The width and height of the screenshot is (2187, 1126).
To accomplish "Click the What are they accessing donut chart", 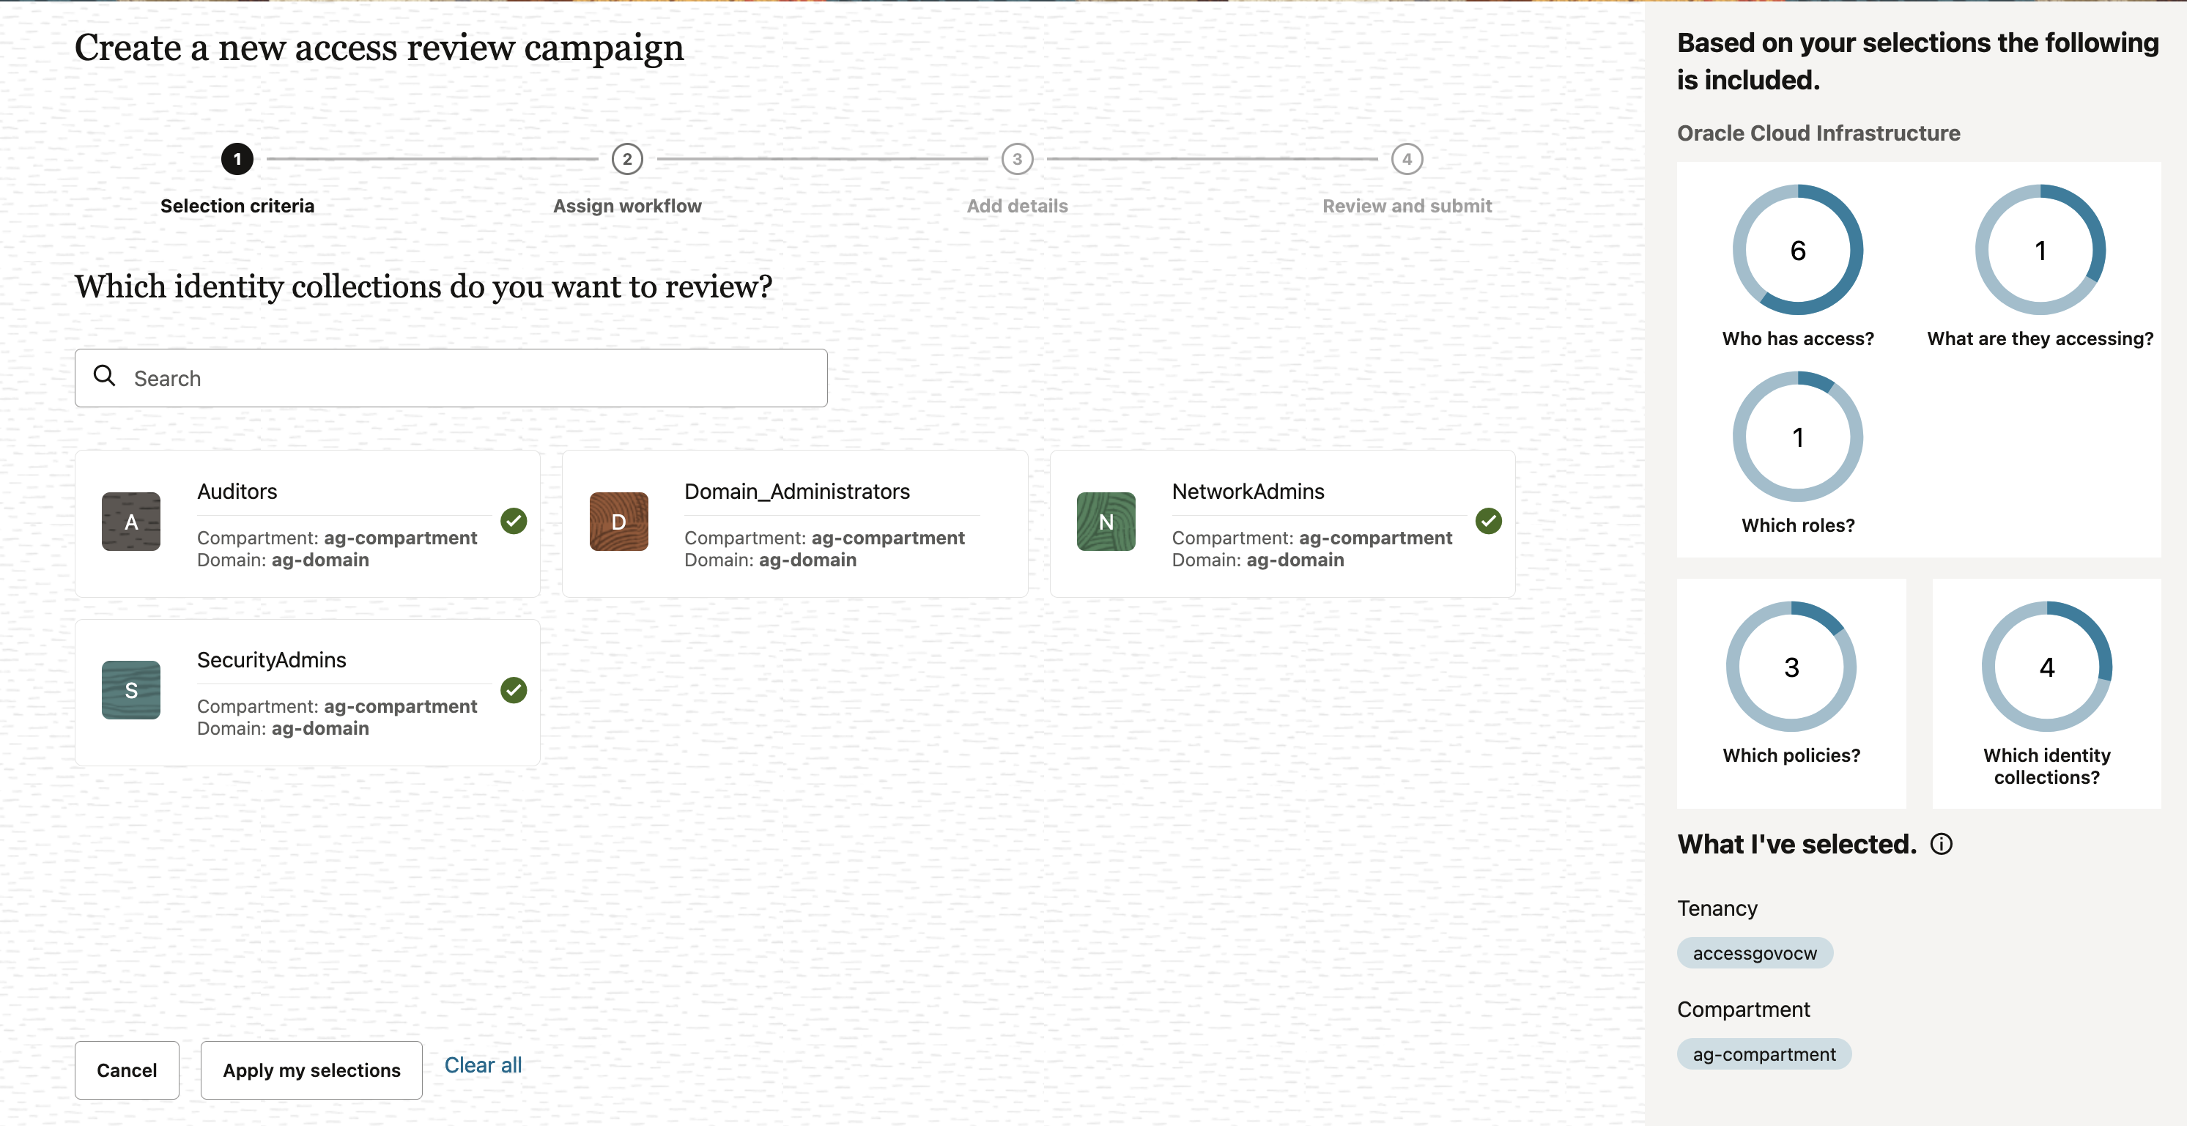I will tap(2040, 249).
